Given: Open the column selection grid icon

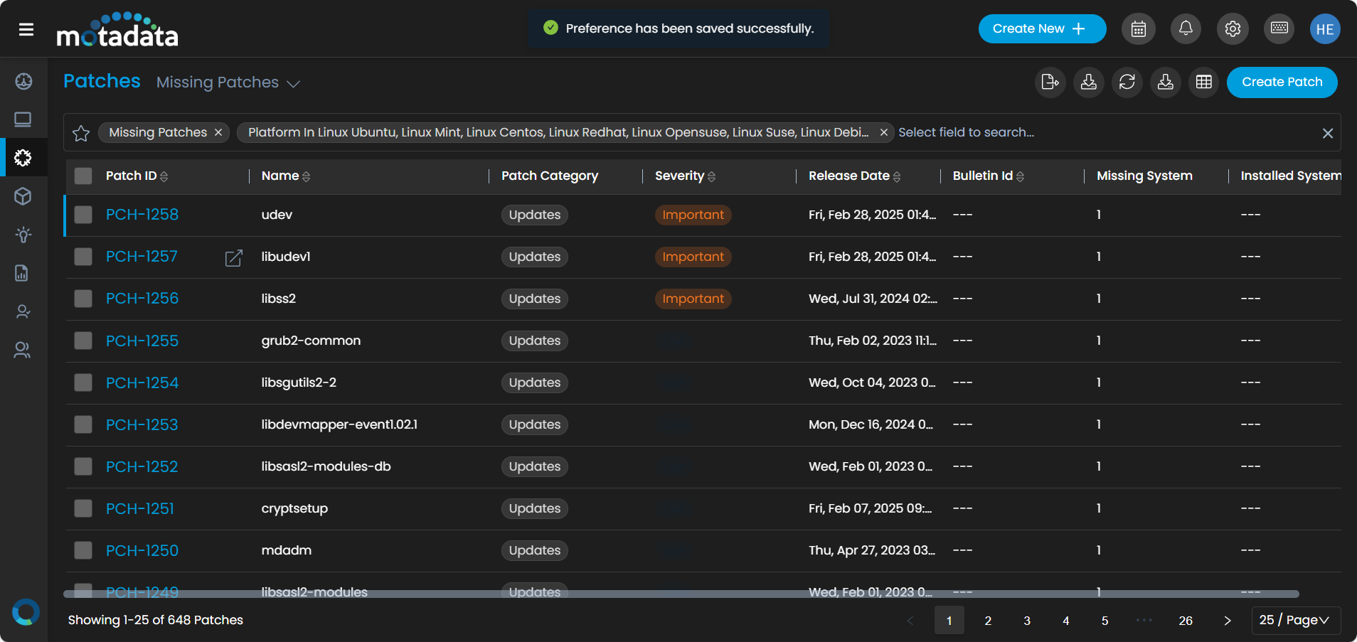Looking at the screenshot, I should (1203, 82).
